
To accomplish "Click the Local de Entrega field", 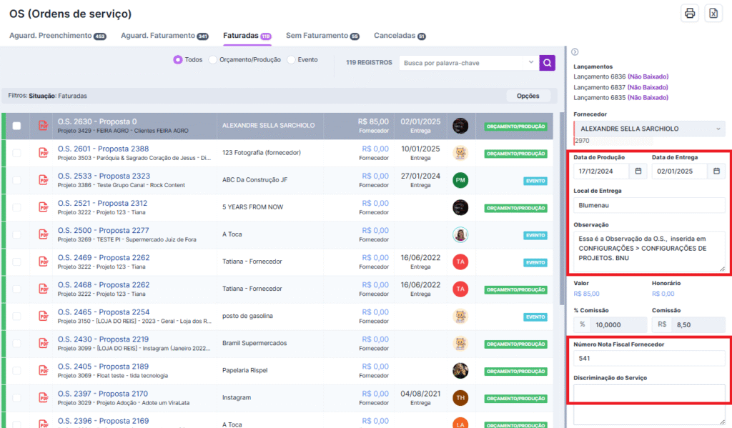I will tap(649, 205).
